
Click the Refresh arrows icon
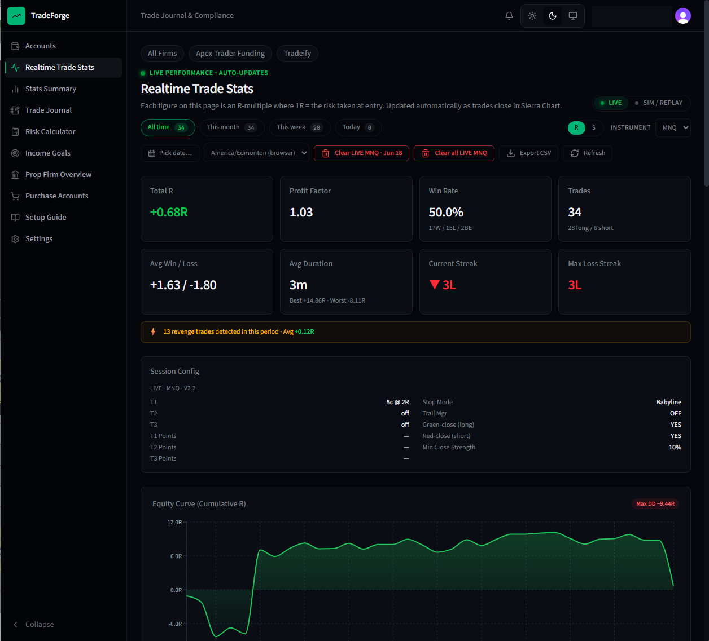(x=575, y=153)
